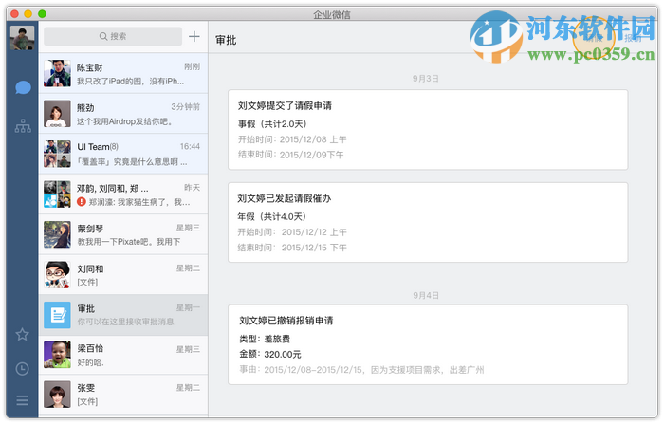
Task: Click the UI Team group avatar
Action: coord(57,154)
